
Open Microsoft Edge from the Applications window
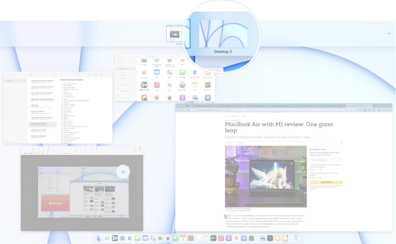(x=195, y=73)
